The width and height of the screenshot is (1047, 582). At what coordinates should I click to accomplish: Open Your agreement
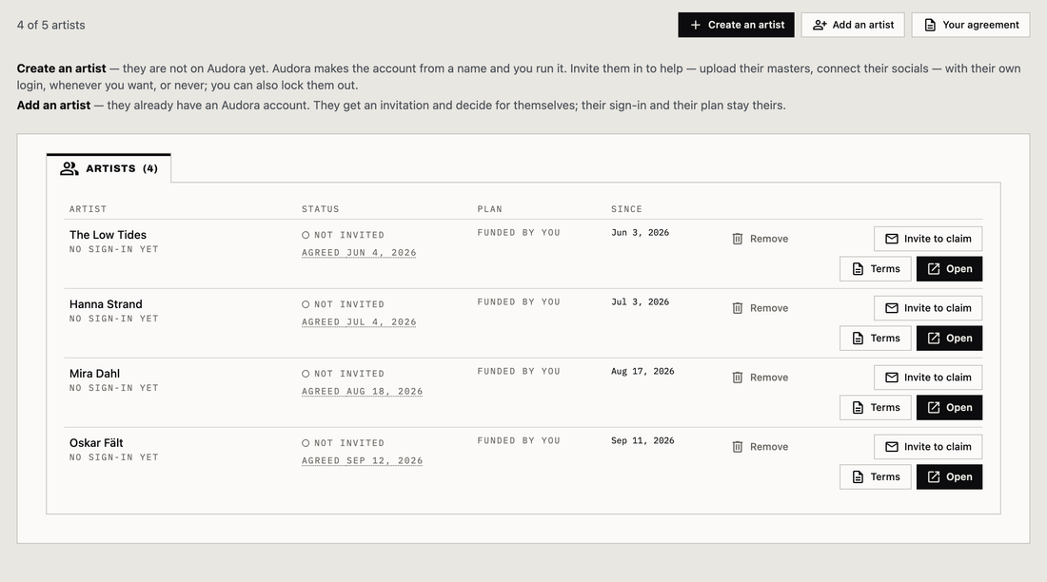[x=971, y=25]
